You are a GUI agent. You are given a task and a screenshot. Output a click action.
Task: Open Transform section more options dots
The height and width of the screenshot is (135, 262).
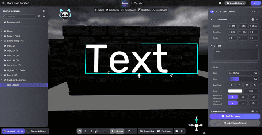coord(257,20)
